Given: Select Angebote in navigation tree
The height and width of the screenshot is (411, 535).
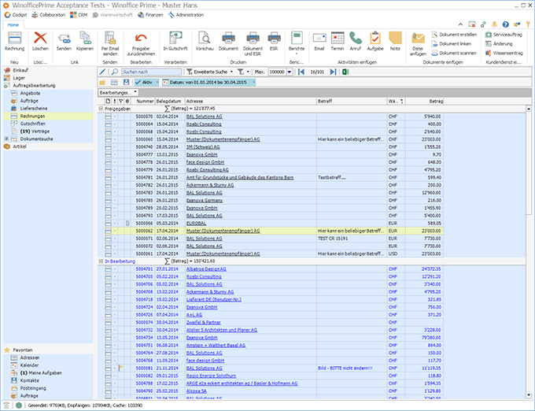Looking at the screenshot, I should pos(30,93).
